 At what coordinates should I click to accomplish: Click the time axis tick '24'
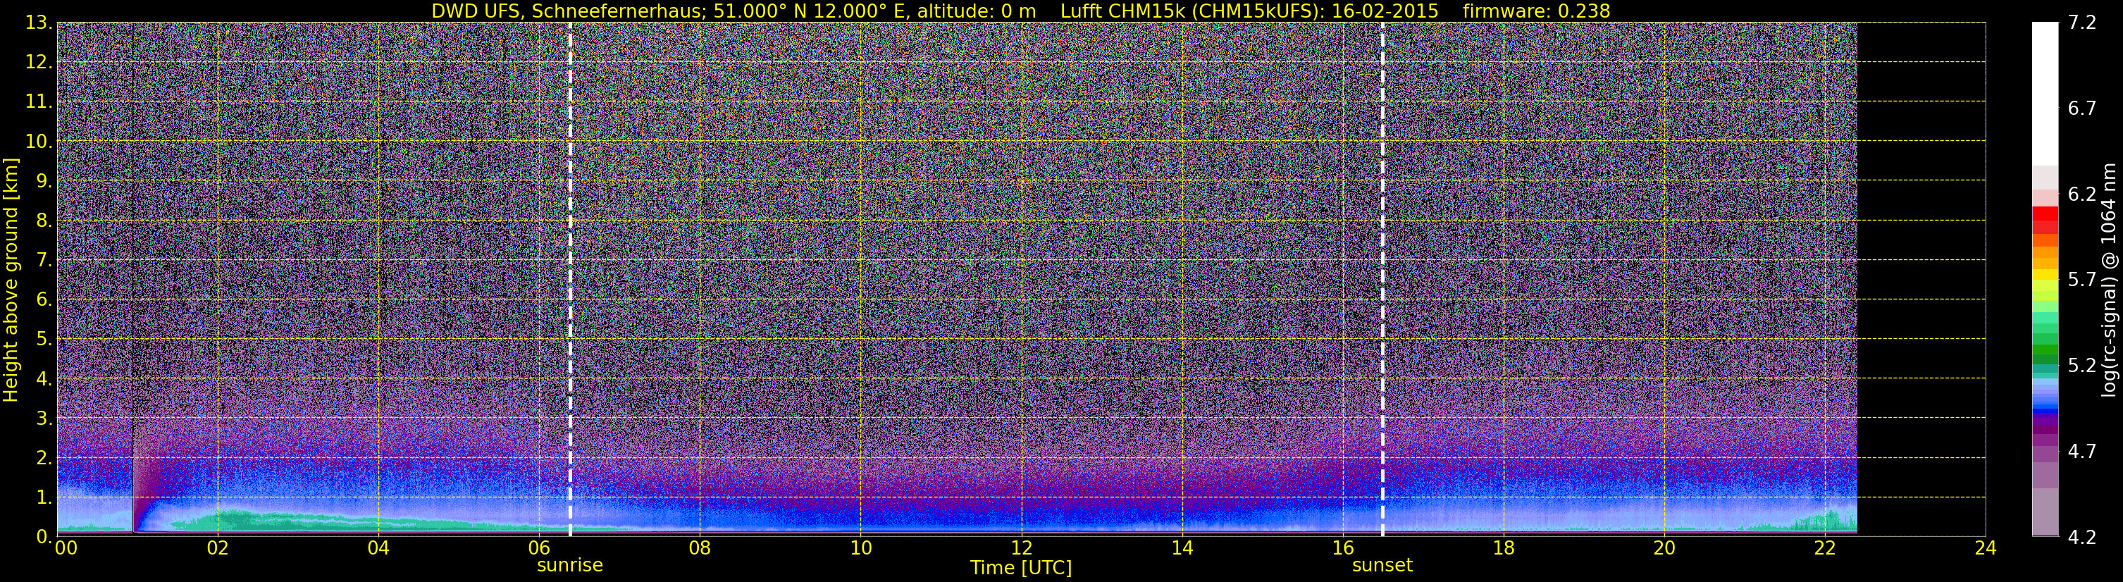1986,548
